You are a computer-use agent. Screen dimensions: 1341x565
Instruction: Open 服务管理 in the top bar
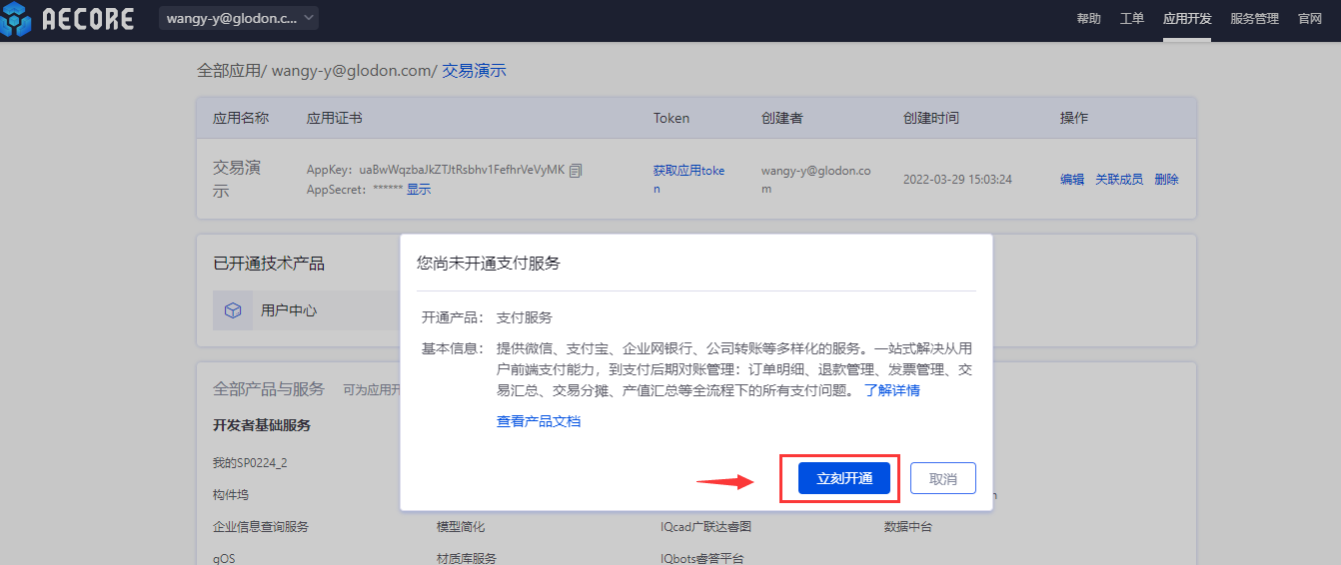[x=1254, y=19]
